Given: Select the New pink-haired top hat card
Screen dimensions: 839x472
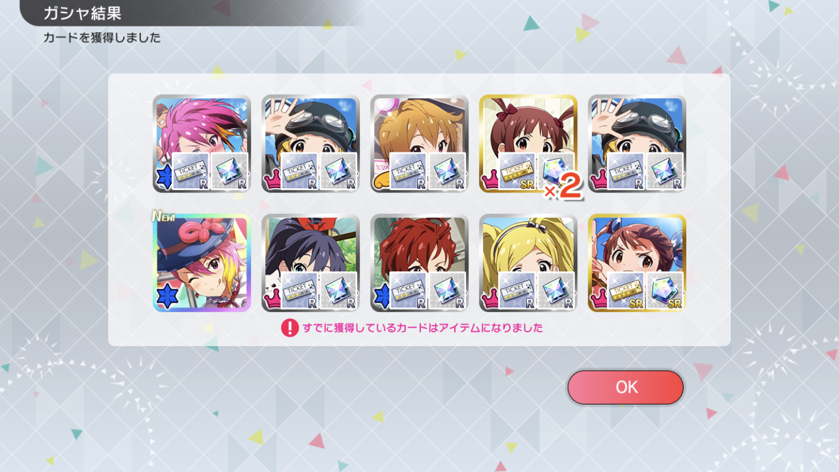Looking at the screenshot, I should pos(202,263).
